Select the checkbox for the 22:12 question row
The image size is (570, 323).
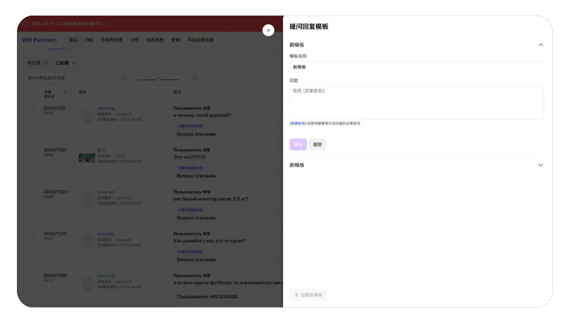(x=32, y=276)
